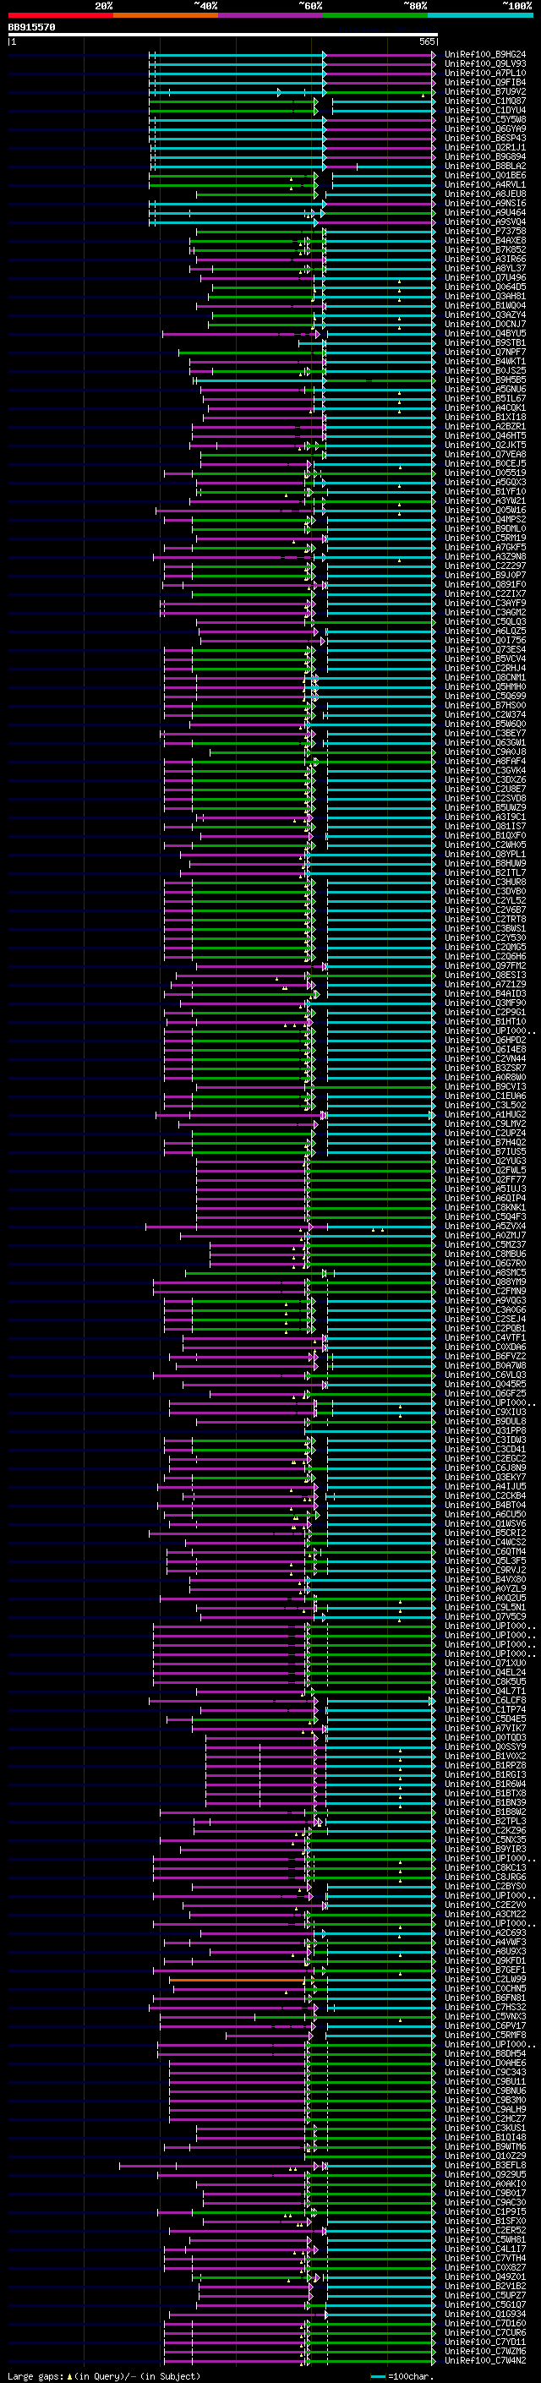Select hit UniRef100_B9H5B5
Viewport: 541px width, 2383px height.
(x=484, y=380)
